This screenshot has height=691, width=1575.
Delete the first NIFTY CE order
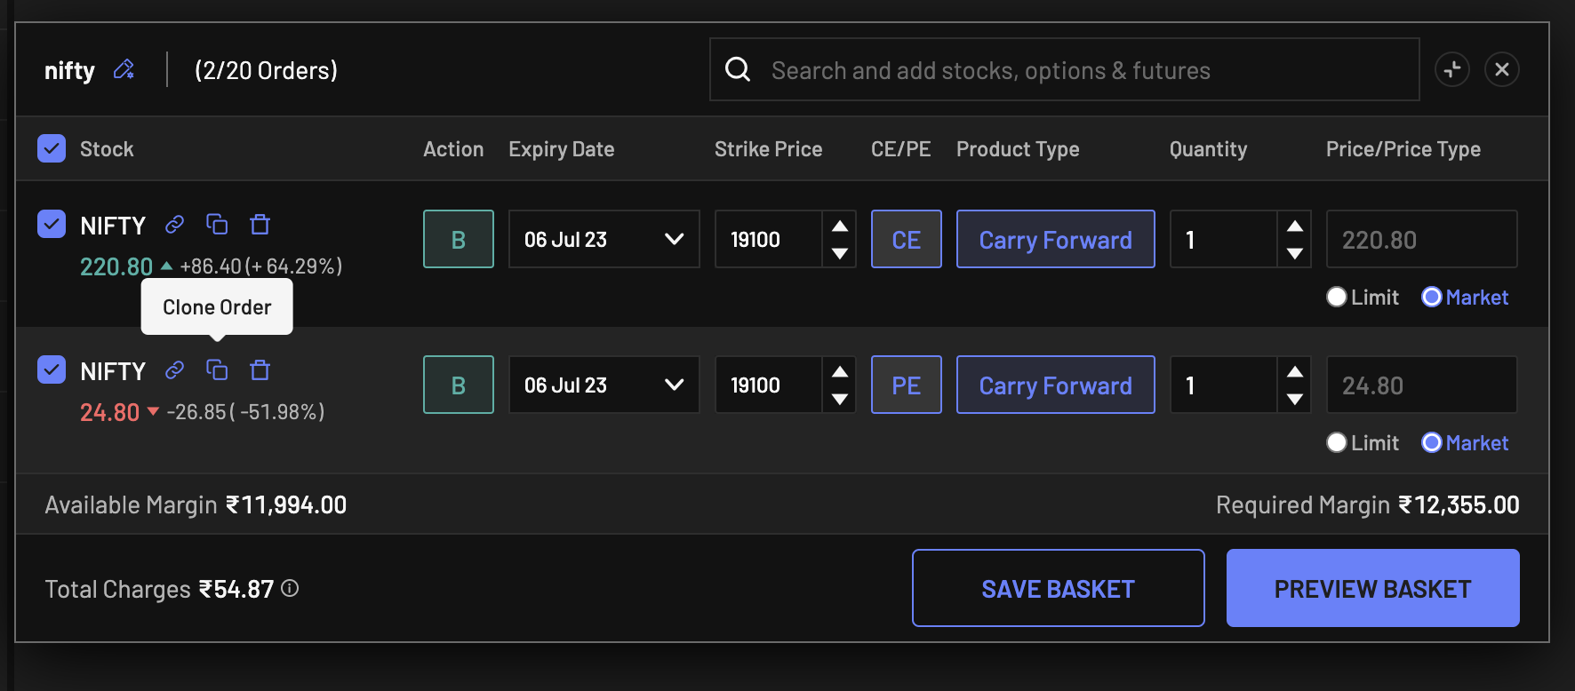pyautogui.click(x=260, y=225)
